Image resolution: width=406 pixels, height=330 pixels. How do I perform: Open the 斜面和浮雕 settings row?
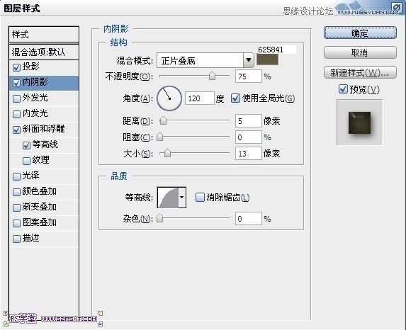(x=44, y=130)
